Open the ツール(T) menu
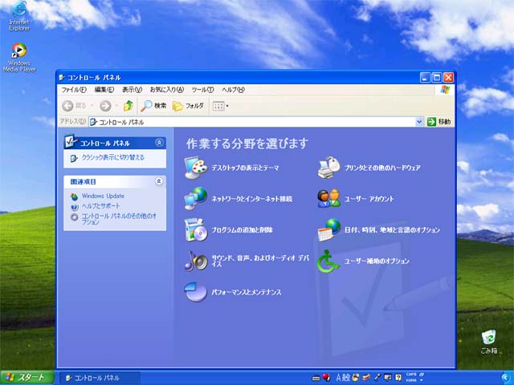This screenshot has height=385, width=514. coord(203,89)
